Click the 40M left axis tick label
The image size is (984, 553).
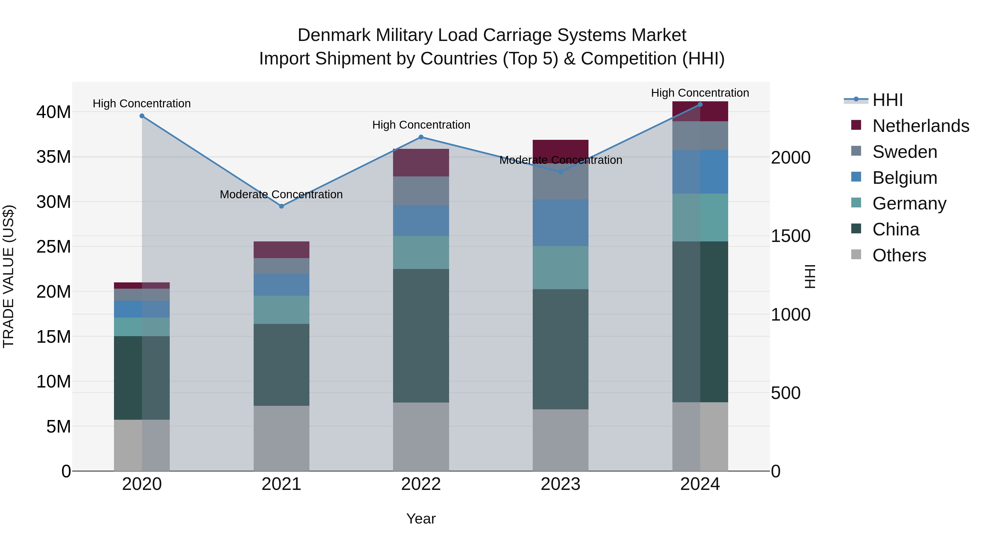pos(54,112)
